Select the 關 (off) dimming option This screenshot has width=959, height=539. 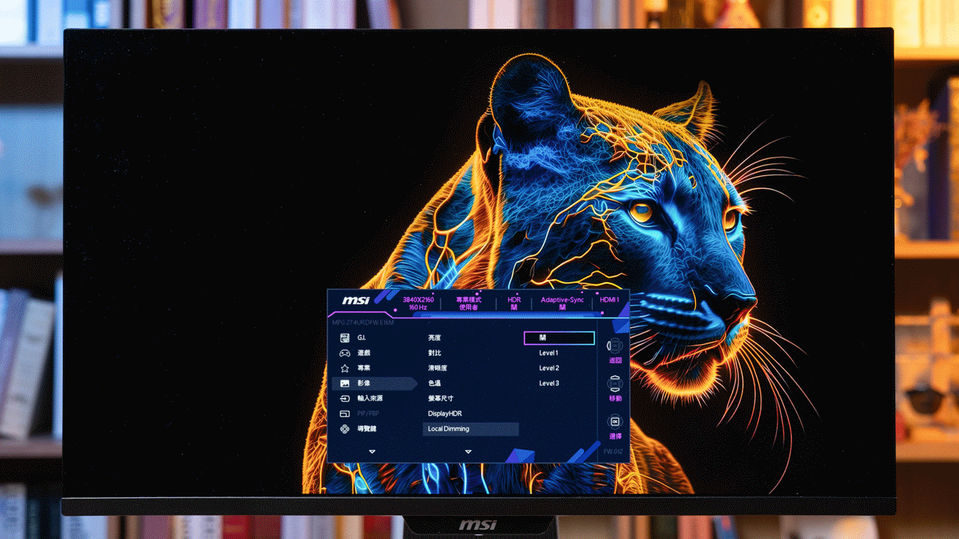click(x=559, y=338)
